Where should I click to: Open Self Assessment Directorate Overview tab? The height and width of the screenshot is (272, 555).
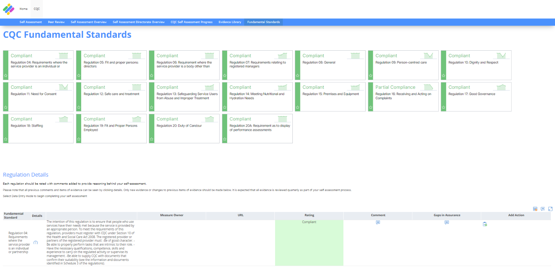click(138, 22)
